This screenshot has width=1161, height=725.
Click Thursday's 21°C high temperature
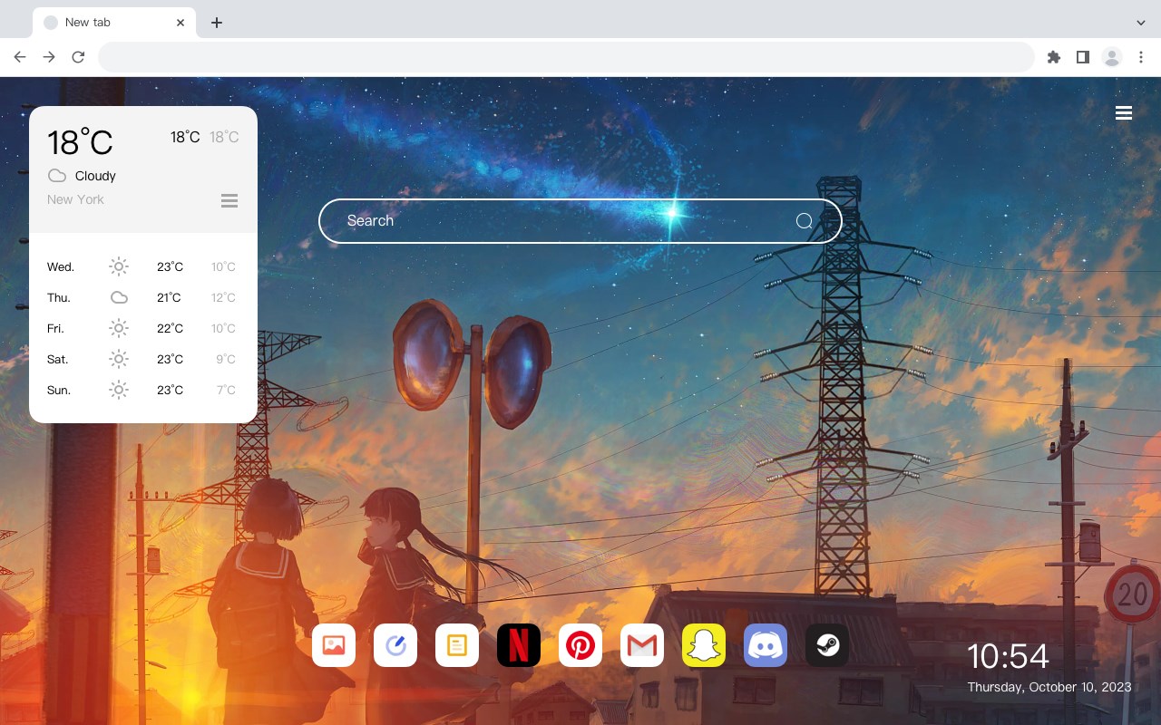(x=169, y=297)
